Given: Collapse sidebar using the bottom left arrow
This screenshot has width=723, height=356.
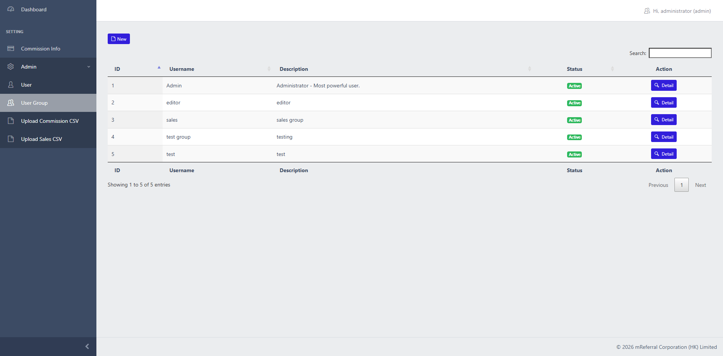Looking at the screenshot, I should 87,346.
